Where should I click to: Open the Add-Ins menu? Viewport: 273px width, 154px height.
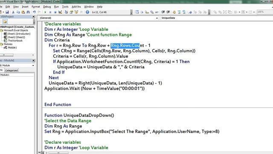pyautogui.click(x=76, y=7)
